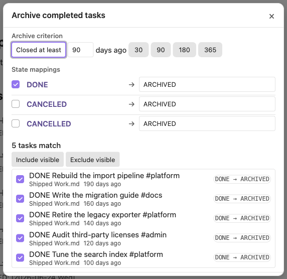Image resolution: width=287 pixels, height=279 pixels.
Task: Click DONE → ARCHIVED badge for import pipeline
Action: point(242,179)
